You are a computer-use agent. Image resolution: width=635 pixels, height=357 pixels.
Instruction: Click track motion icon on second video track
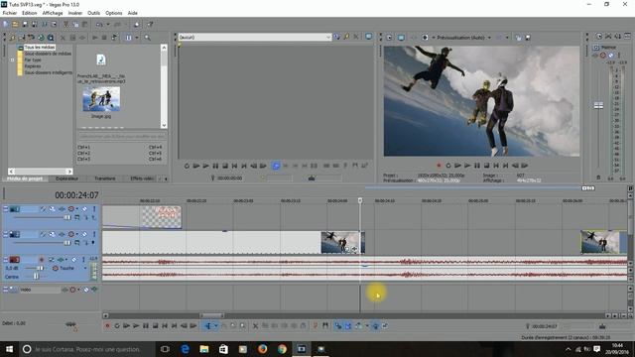pos(53,234)
